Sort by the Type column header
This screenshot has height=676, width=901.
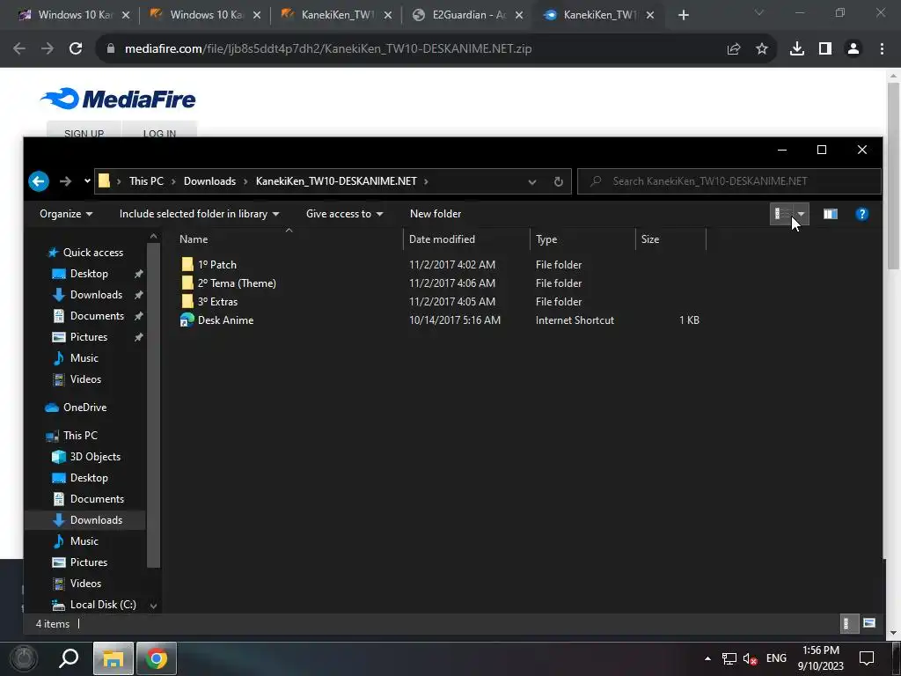pyautogui.click(x=582, y=239)
